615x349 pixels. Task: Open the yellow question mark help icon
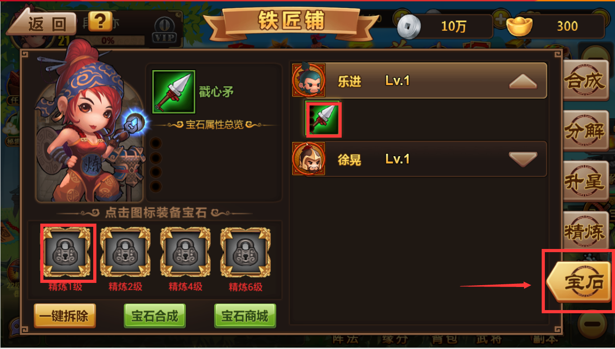click(100, 21)
